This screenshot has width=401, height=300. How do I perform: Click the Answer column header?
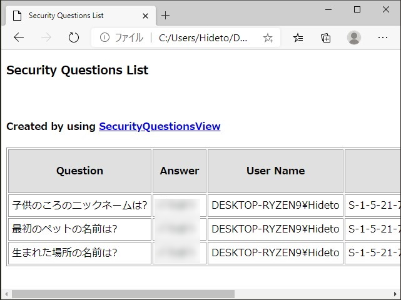[x=180, y=171]
